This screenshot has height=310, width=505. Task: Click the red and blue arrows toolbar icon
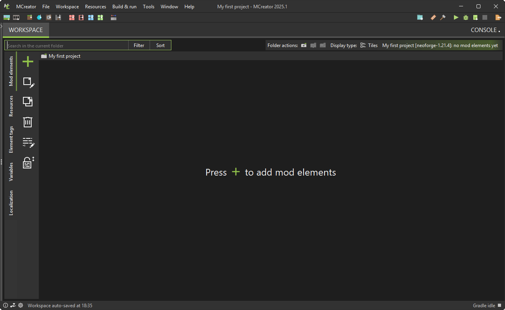pyautogui.click(x=114, y=17)
